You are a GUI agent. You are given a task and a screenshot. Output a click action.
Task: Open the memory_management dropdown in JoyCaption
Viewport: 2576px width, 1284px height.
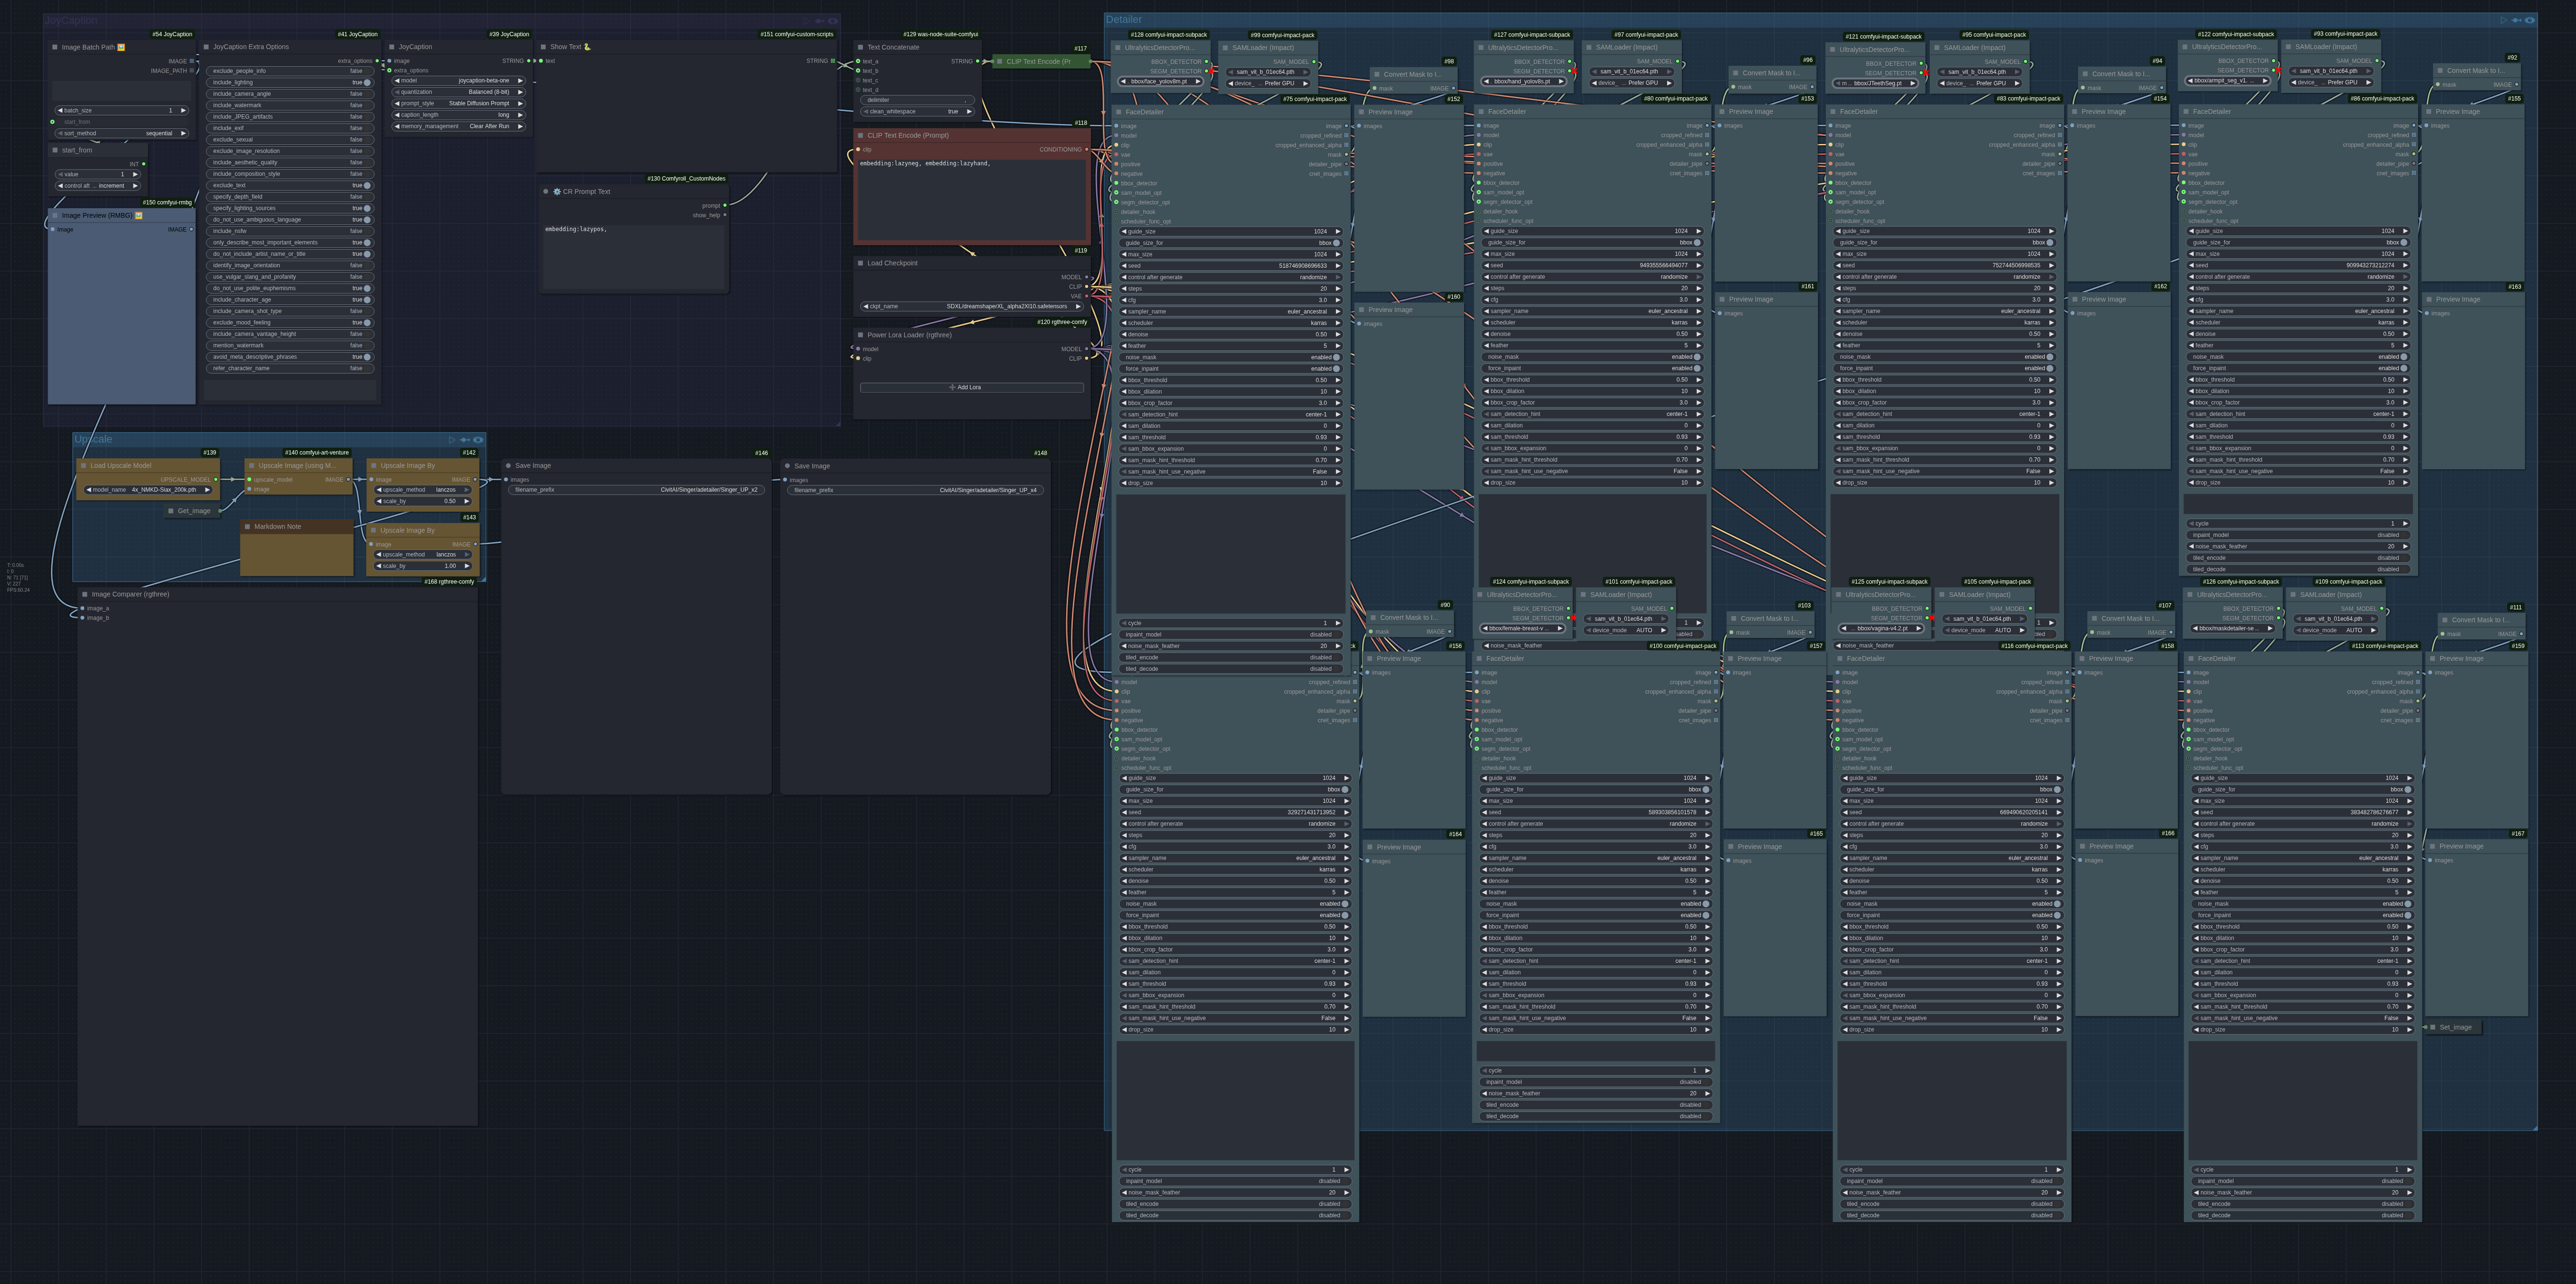tap(459, 126)
